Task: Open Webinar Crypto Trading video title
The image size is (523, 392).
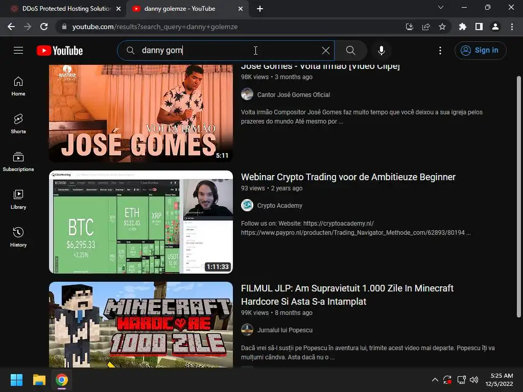Action: coord(348,177)
